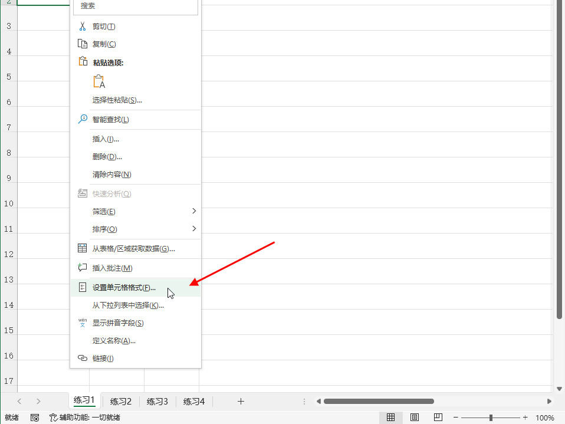Switch to sheet tab 练习4
Image resolution: width=565 pixels, height=424 pixels.
coord(194,402)
